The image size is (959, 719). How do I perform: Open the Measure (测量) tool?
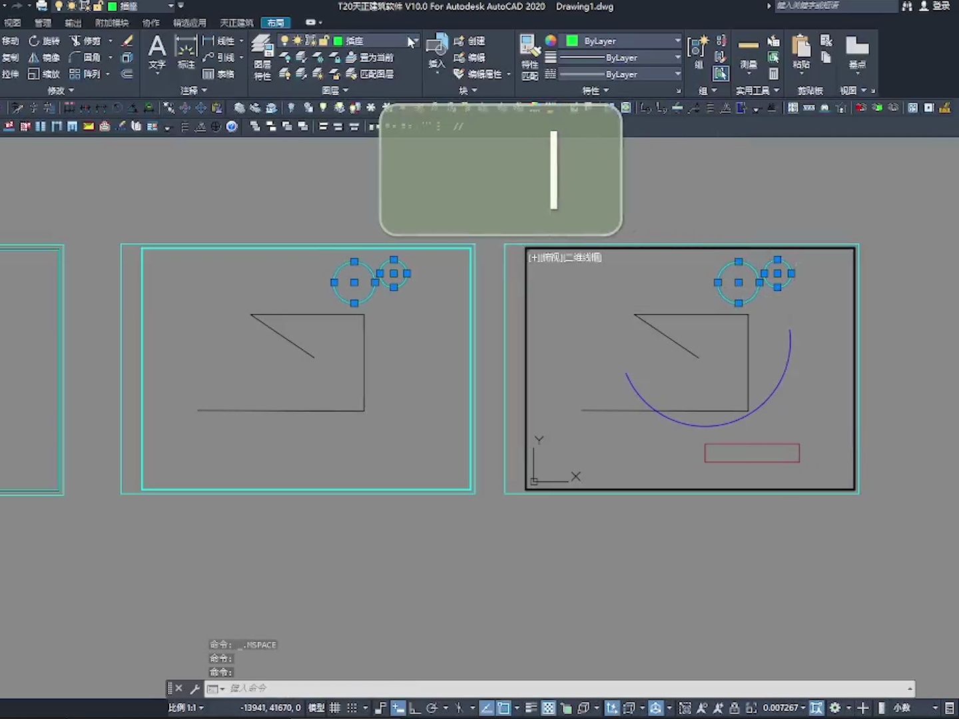tap(749, 52)
